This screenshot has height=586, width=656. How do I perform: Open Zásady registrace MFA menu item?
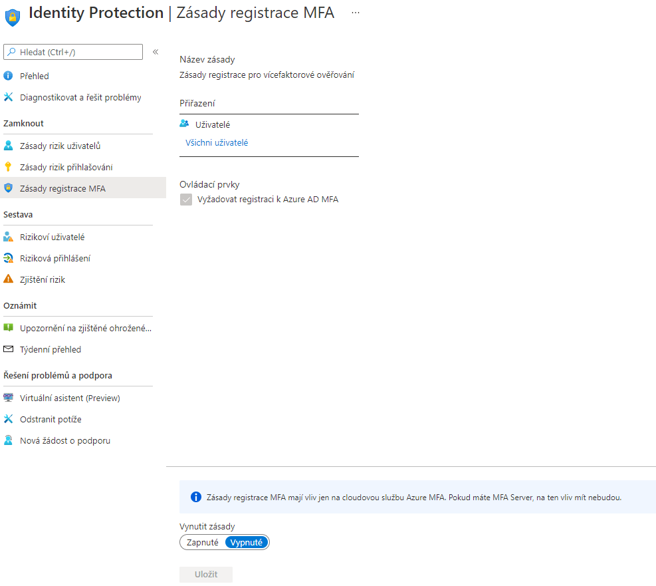(62, 188)
